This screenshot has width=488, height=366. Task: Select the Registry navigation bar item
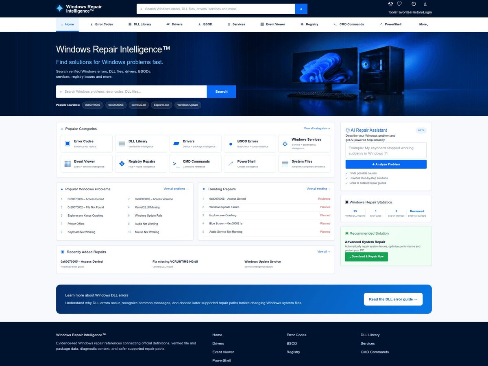click(309, 24)
